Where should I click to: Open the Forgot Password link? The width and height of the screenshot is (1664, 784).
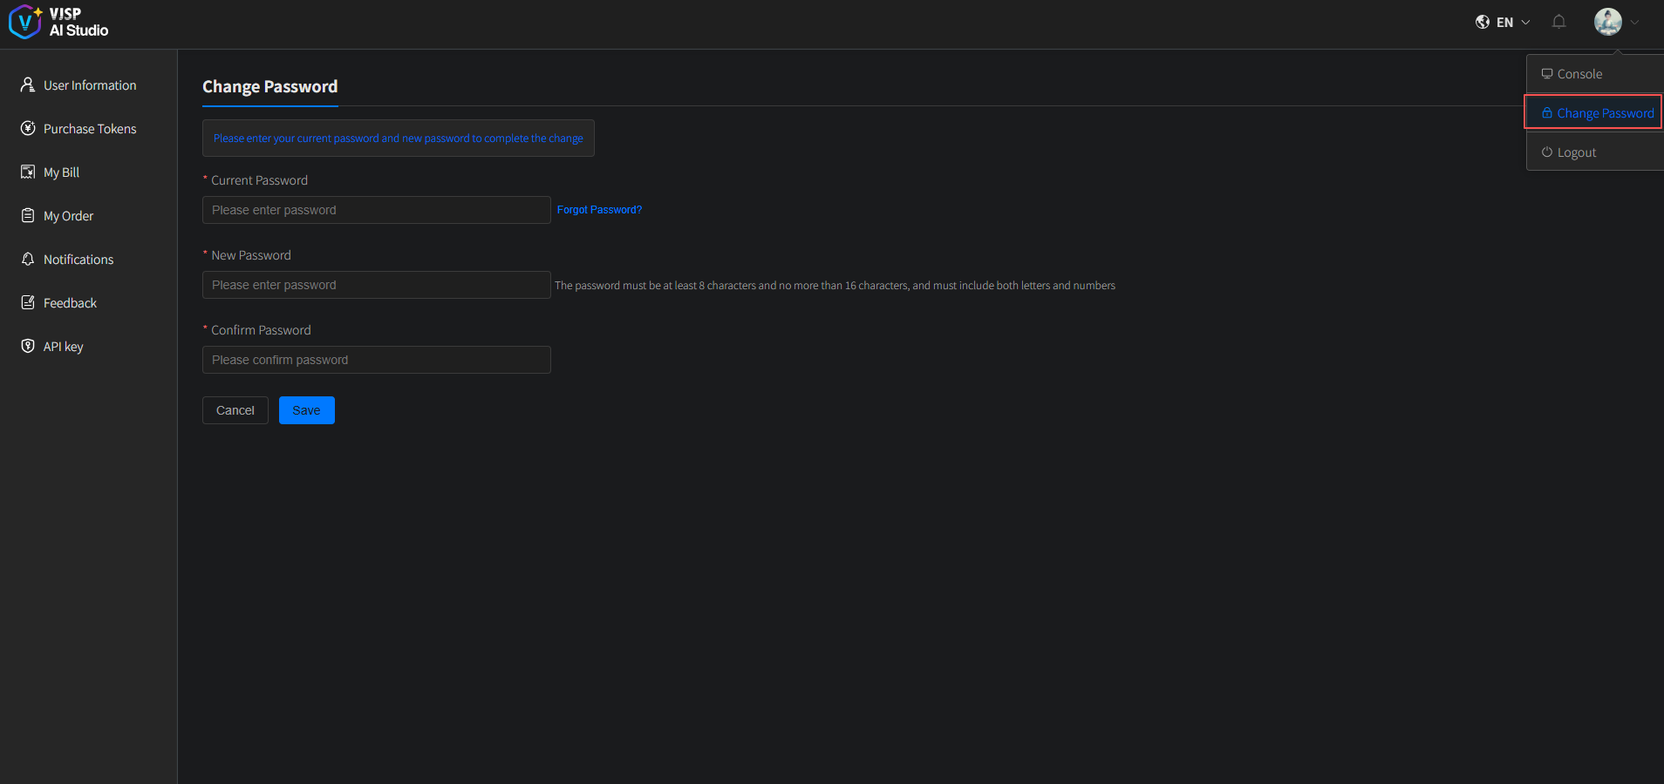click(x=599, y=209)
